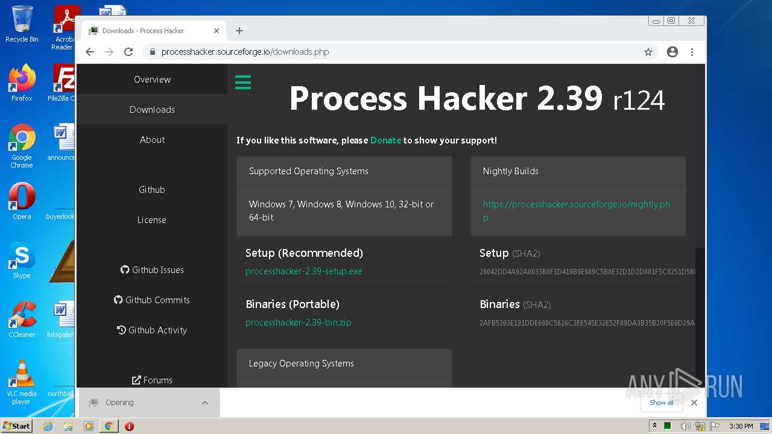Open the Opera desktop shortcut
772x434 pixels.
click(x=22, y=201)
